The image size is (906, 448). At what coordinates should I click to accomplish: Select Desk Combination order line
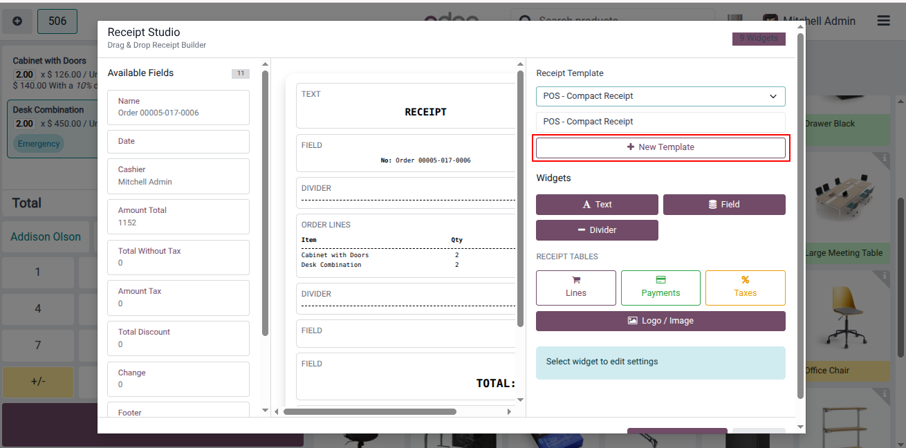51,129
